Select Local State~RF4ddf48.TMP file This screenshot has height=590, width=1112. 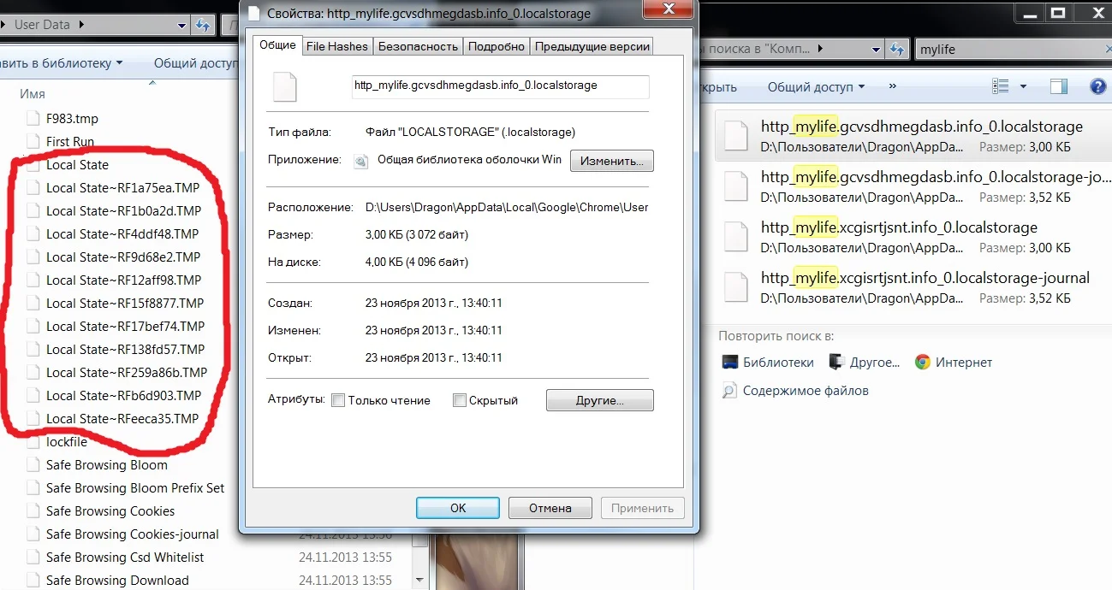coord(122,234)
